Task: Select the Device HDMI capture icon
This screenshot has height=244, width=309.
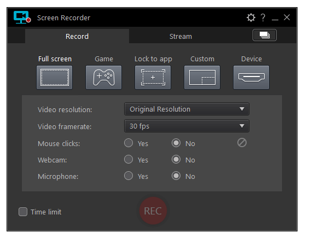Action: pyautogui.click(x=251, y=78)
